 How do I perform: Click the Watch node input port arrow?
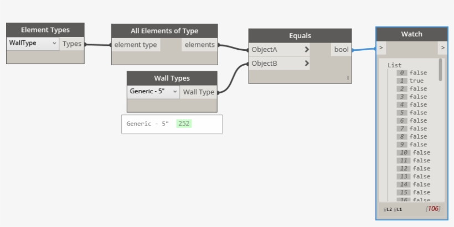pyautogui.click(x=381, y=49)
